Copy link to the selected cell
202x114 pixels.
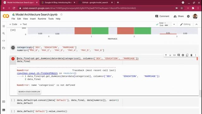pyautogui.click(x=175, y=55)
